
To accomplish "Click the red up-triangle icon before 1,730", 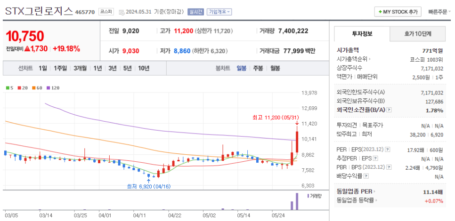I will tap(28, 48).
